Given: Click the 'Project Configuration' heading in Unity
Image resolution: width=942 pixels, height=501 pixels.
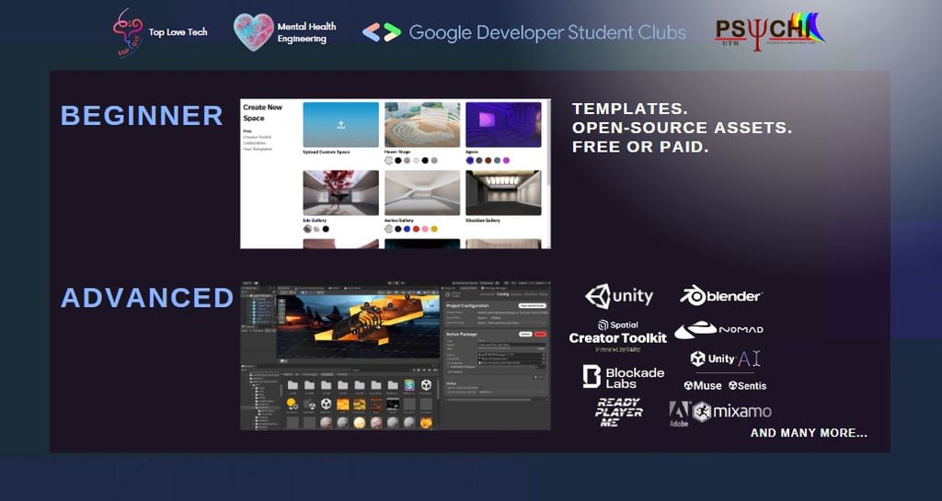Looking at the screenshot, I should pos(467,305).
